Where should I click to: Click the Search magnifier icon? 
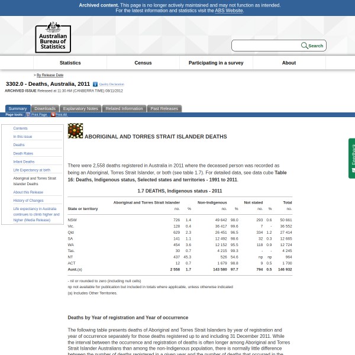coord(305,46)
